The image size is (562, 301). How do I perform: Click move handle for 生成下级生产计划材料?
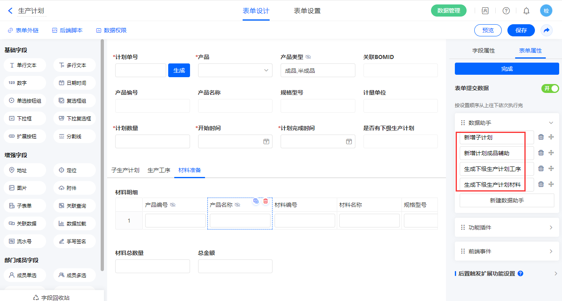pos(551,184)
